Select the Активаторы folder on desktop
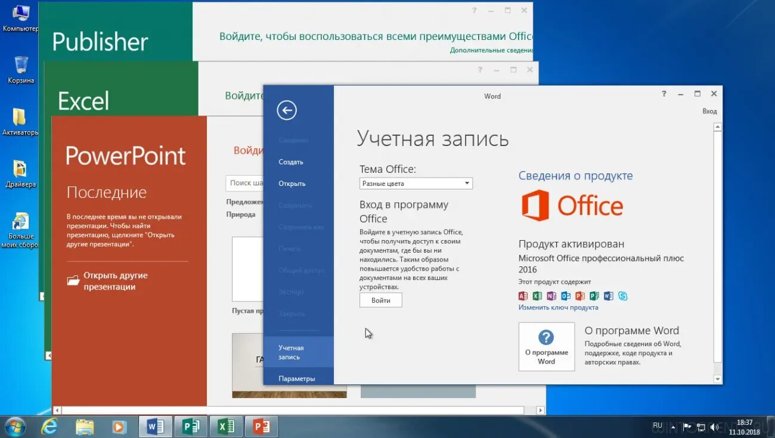Image resolution: width=775 pixels, height=438 pixels. (20, 122)
